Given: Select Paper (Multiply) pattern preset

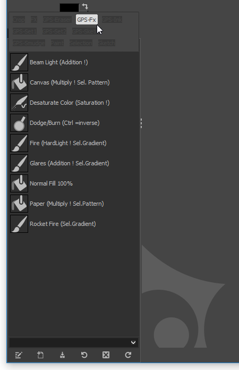Looking at the screenshot, I should 74,204.
